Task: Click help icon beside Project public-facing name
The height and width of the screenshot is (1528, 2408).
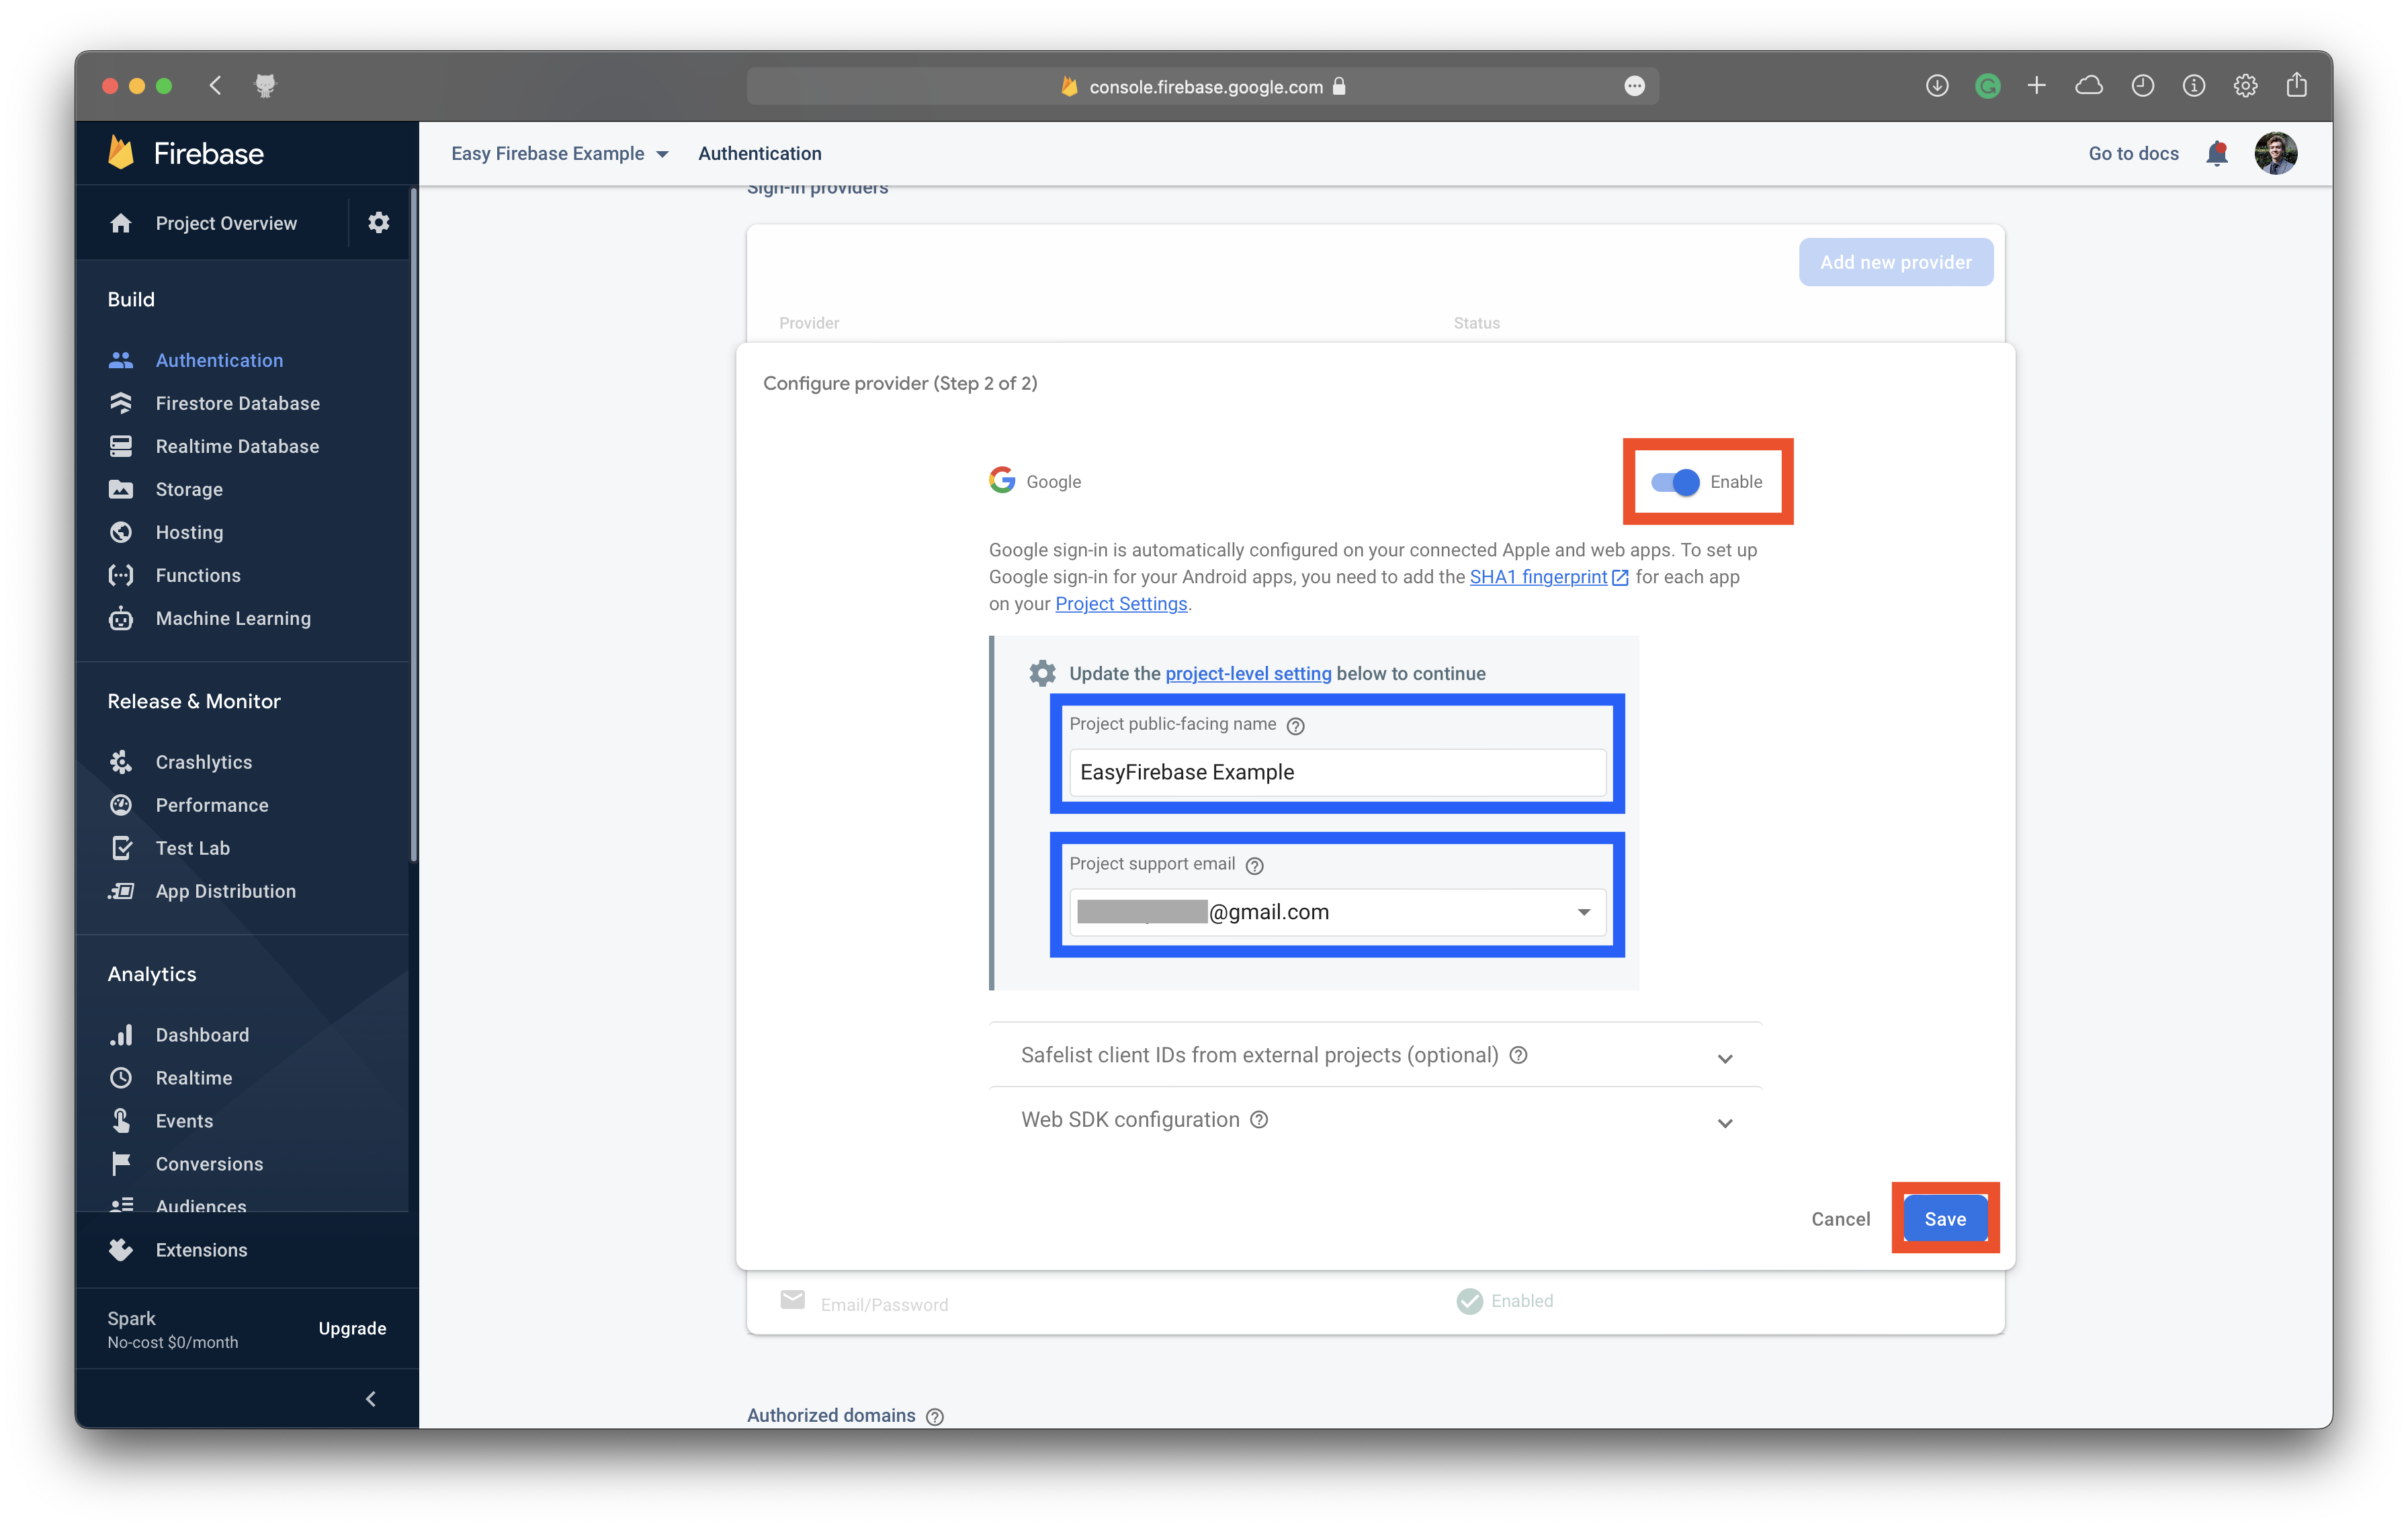Action: pos(1295,726)
